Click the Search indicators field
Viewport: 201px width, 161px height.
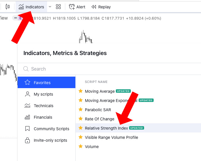point(109,69)
